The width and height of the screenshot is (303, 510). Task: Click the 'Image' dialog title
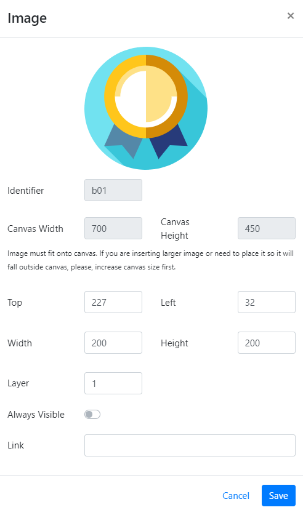coord(27,18)
